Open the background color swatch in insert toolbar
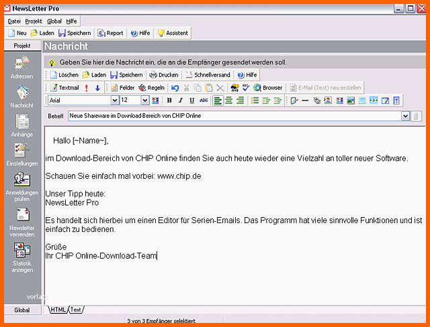The width and height of the screenshot is (430, 327). 339,101
